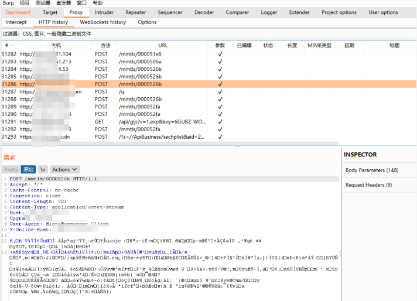Select history row 31290
The height and width of the screenshot is (301, 417).
pos(208,114)
